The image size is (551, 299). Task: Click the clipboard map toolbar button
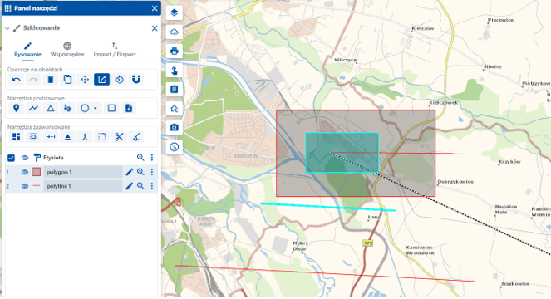click(x=175, y=89)
